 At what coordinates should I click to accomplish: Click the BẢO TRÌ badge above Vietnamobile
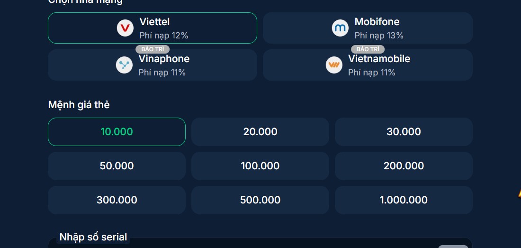[x=368, y=49]
